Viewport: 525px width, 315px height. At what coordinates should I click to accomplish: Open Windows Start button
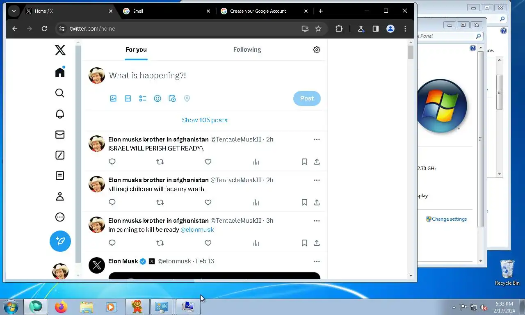pyautogui.click(x=11, y=307)
